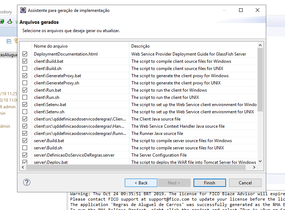Uncheck DeploymentDocumentation.html
This screenshot has height=210, width=285.
[x=25, y=54]
